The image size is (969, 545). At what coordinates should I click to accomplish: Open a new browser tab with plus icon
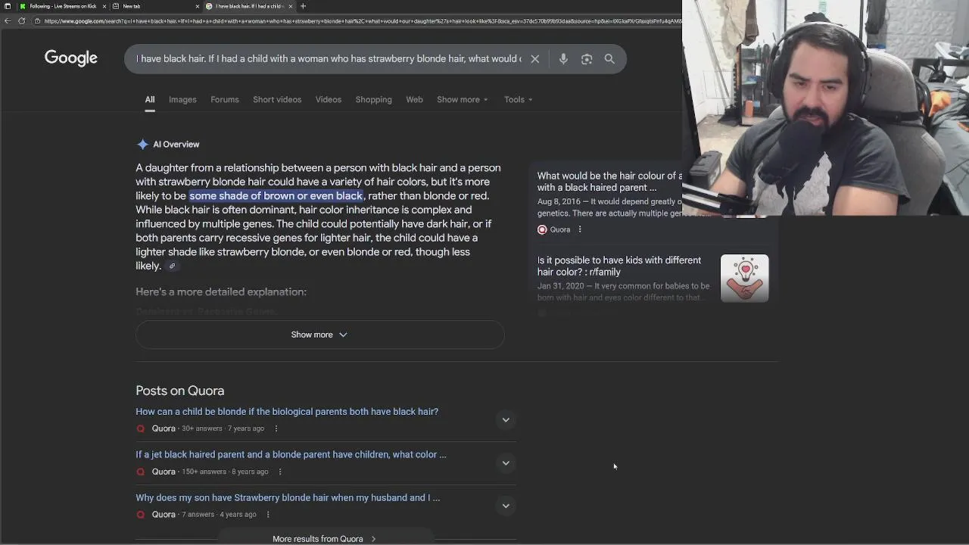click(303, 6)
